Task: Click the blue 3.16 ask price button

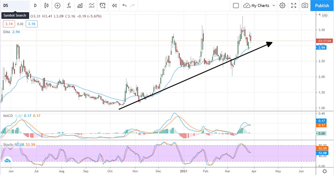Action: coord(31,24)
